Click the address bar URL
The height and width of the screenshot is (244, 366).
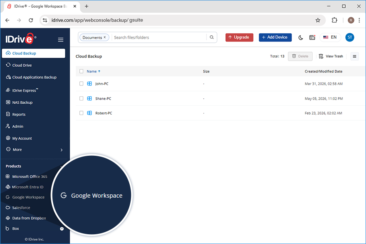tap(97, 20)
